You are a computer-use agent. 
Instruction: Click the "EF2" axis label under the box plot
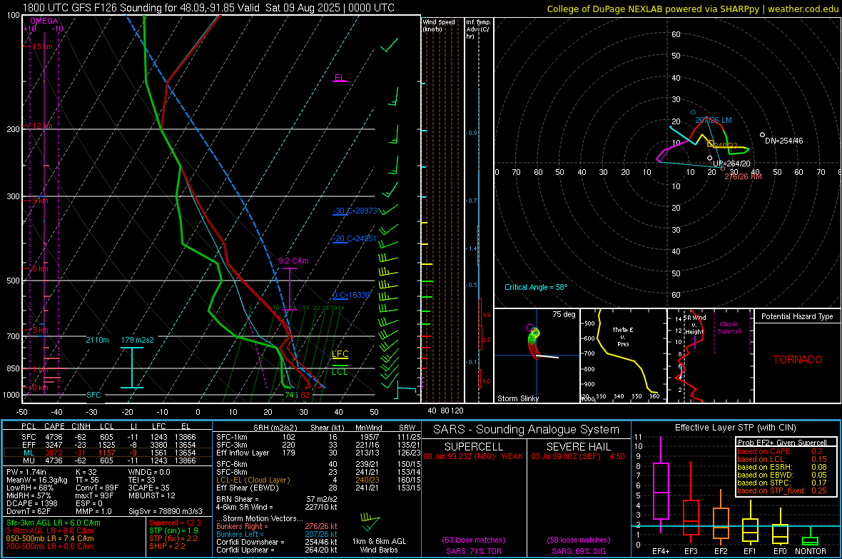click(x=721, y=551)
